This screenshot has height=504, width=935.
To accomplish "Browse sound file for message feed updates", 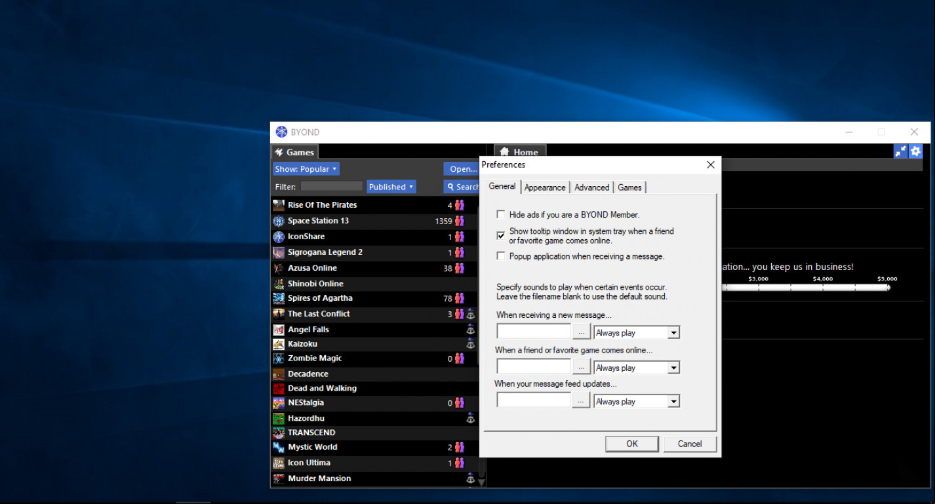I will point(581,401).
